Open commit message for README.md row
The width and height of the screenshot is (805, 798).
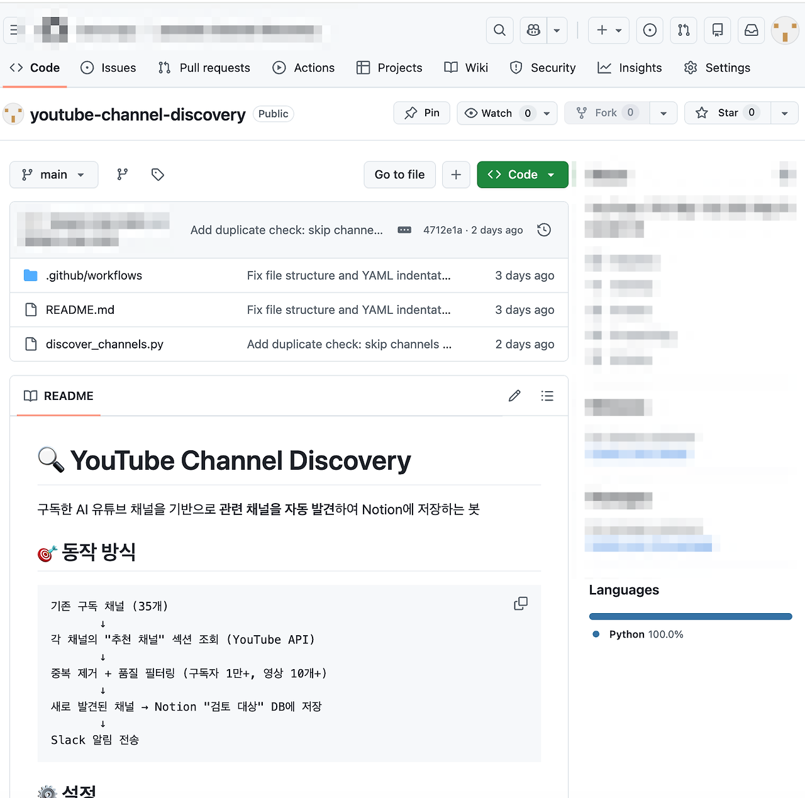[349, 310]
